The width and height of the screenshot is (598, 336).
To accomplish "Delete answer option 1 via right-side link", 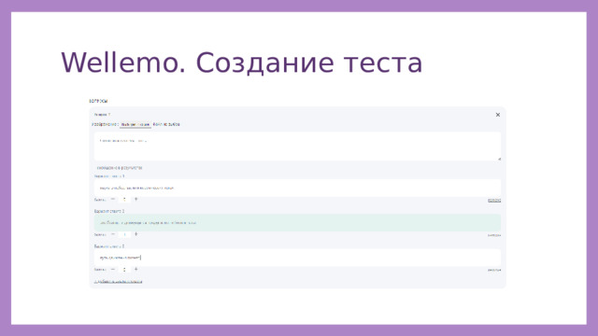I will click(x=494, y=201).
